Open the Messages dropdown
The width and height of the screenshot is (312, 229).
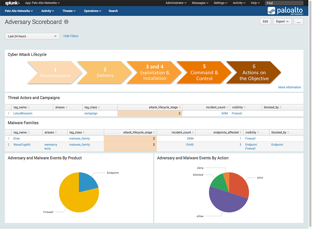click(200, 3)
